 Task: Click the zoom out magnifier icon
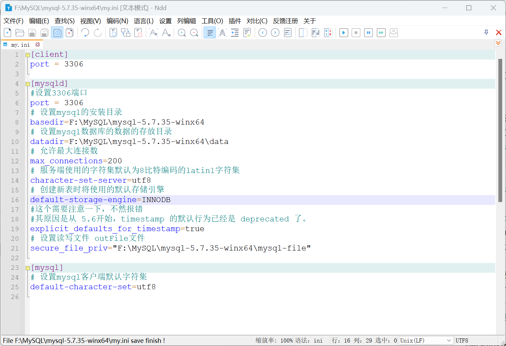[194, 33]
